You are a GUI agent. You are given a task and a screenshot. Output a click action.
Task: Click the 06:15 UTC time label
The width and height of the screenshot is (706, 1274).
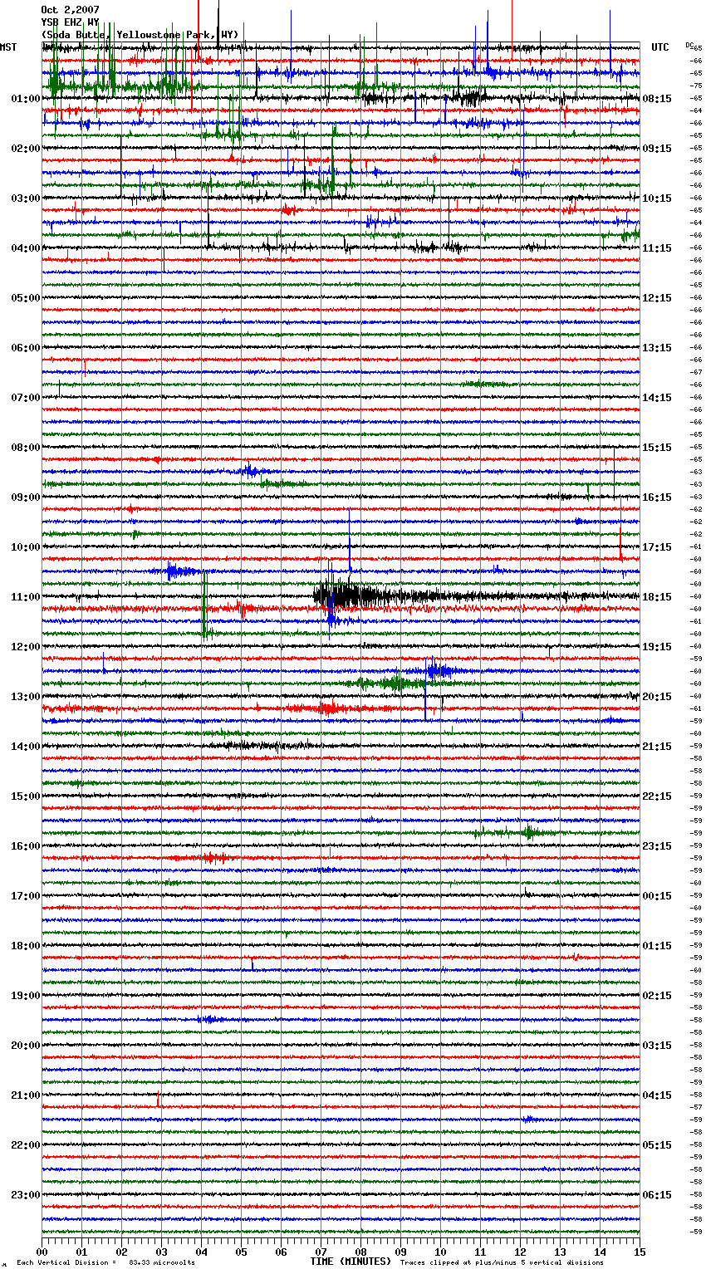pyautogui.click(x=657, y=1195)
